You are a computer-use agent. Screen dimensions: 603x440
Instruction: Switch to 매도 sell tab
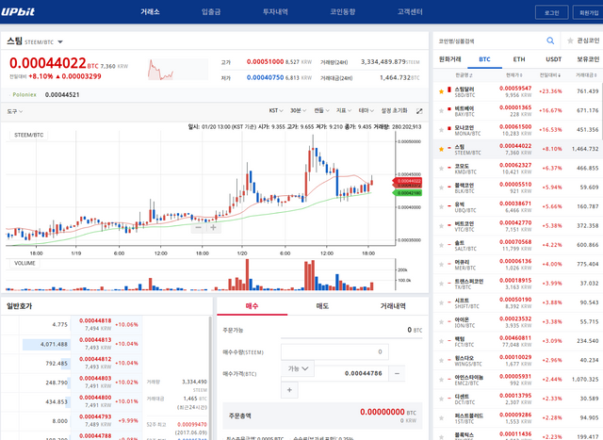coord(322,306)
